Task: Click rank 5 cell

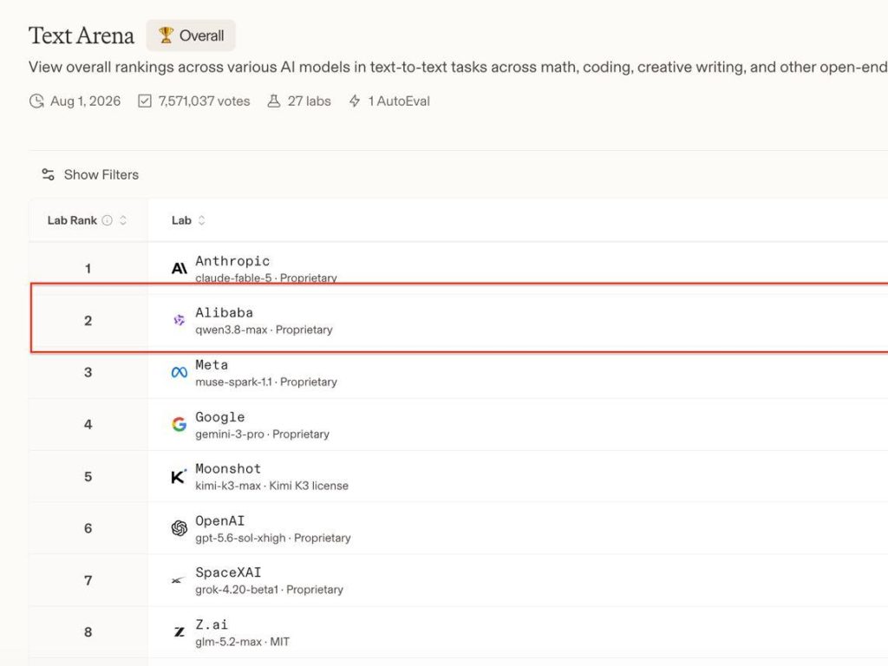Action: pos(88,476)
